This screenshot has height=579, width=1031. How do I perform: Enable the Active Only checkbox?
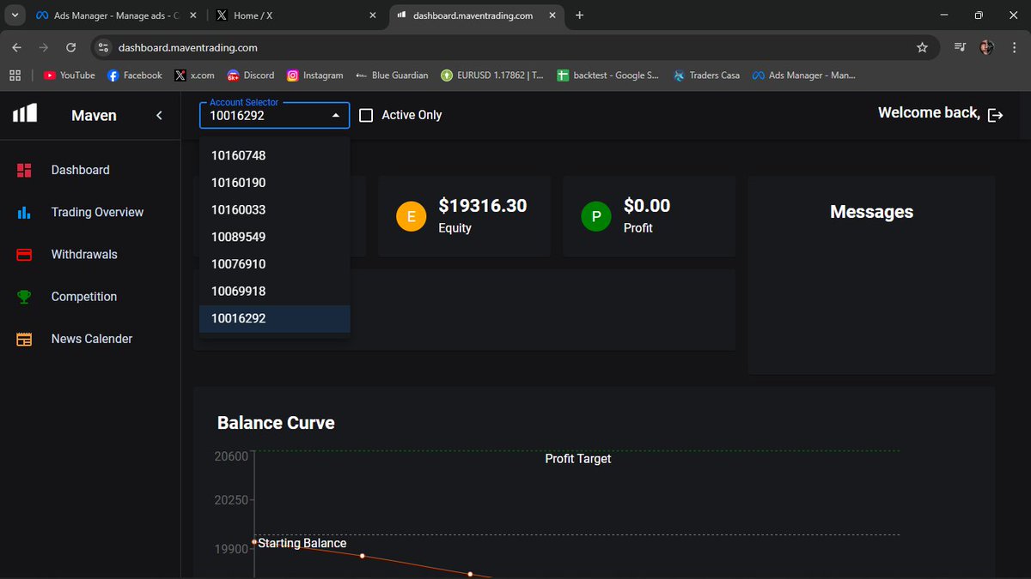(366, 114)
